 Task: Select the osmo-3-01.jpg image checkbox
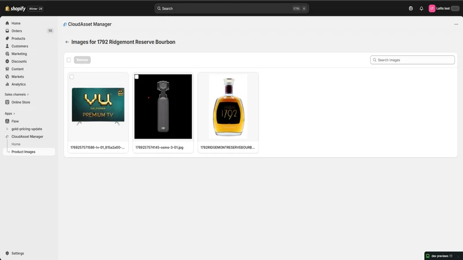coord(137,77)
